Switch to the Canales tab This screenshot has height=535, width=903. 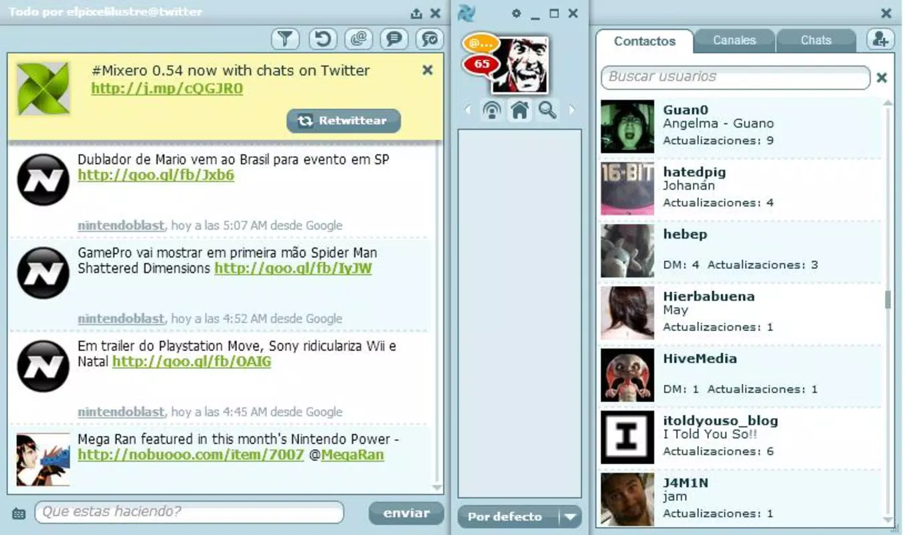tap(734, 40)
